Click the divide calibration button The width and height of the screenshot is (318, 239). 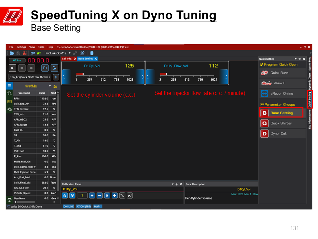(x=115, y=196)
